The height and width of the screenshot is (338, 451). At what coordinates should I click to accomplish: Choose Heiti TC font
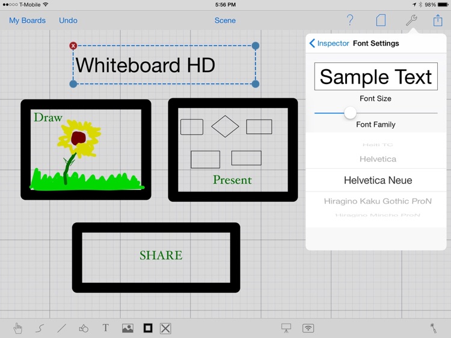pyautogui.click(x=378, y=145)
